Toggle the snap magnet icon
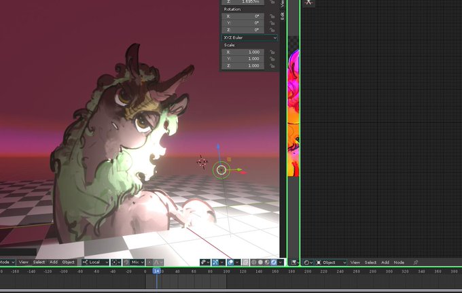The image size is (462, 293). point(126,262)
